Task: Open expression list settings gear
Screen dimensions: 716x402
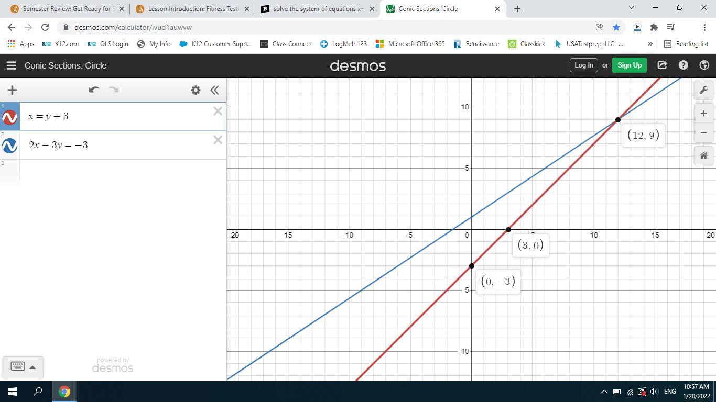Action: coord(196,90)
